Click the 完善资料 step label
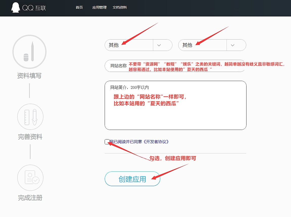Screen dimensions: 291x217 click(30, 137)
